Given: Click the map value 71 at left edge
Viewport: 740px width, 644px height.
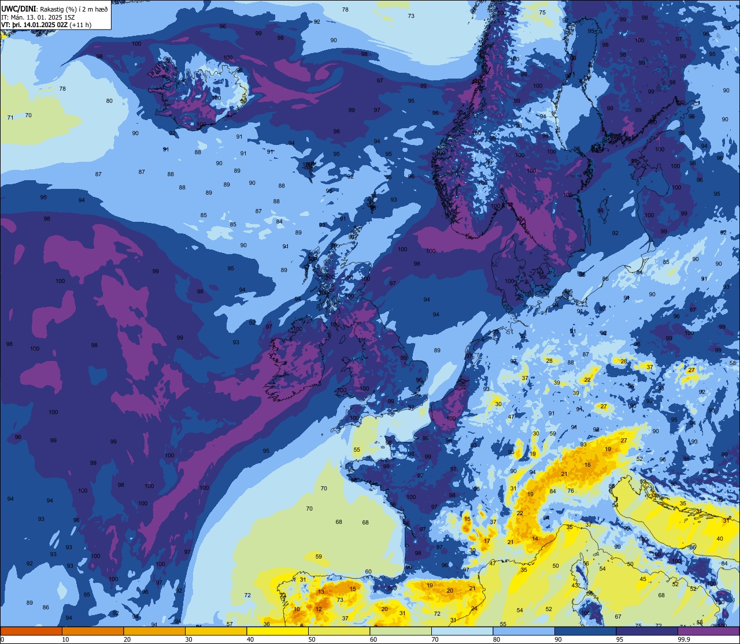Looking at the screenshot, I should point(10,117).
